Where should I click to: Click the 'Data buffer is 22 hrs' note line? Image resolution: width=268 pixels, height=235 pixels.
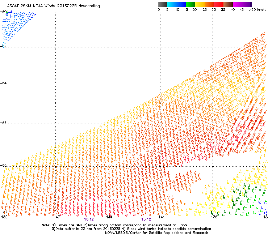pyautogui.click(x=131, y=229)
